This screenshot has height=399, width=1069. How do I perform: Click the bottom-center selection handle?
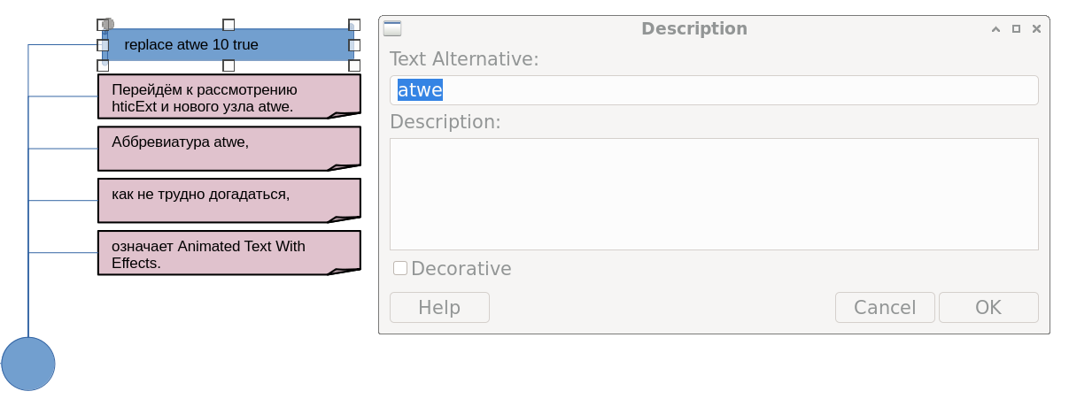tap(229, 65)
